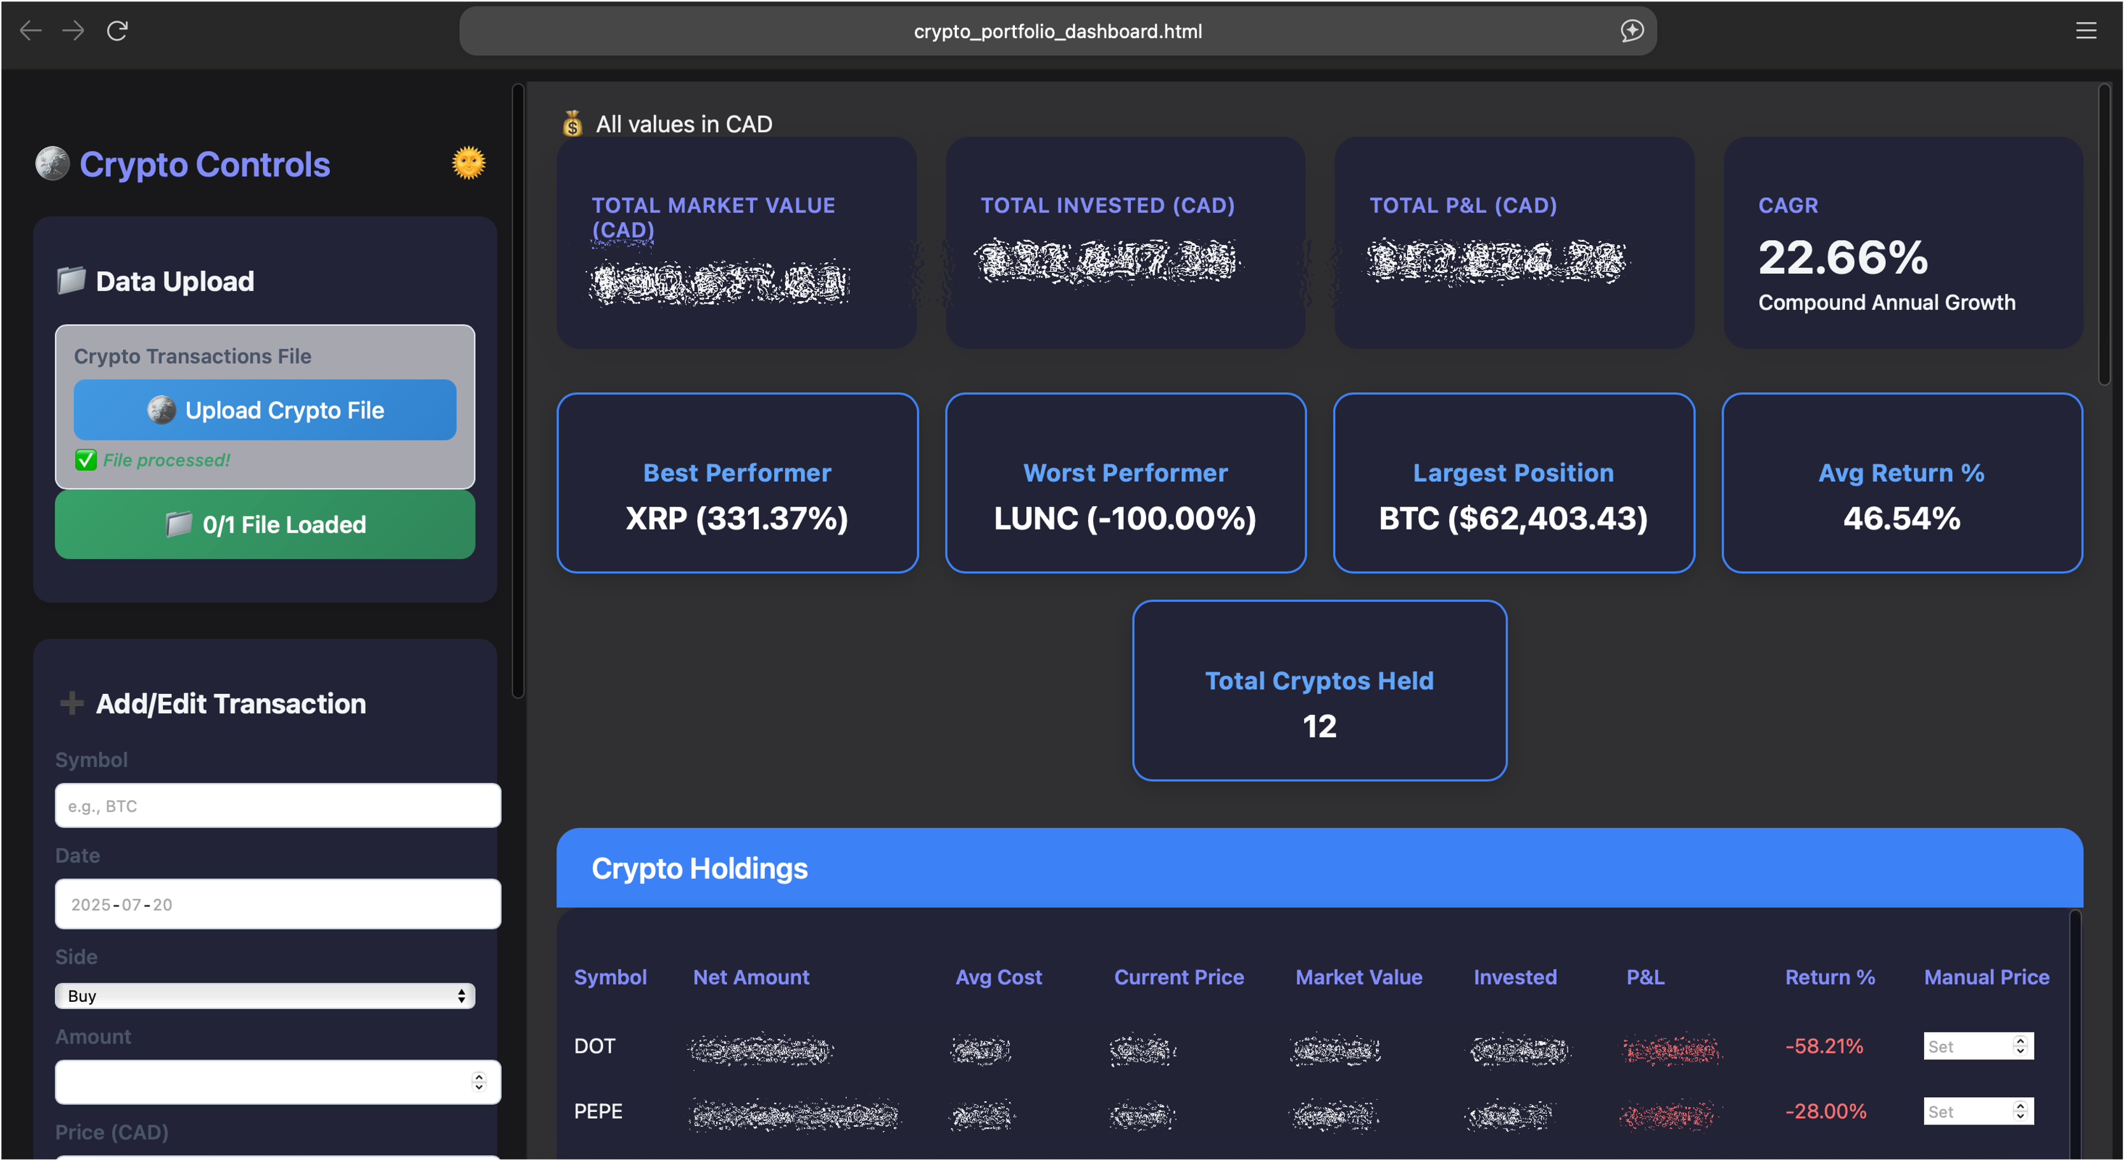2124x1161 pixels.
Task: Click the browser reload icon
Action: coord(117,31)
